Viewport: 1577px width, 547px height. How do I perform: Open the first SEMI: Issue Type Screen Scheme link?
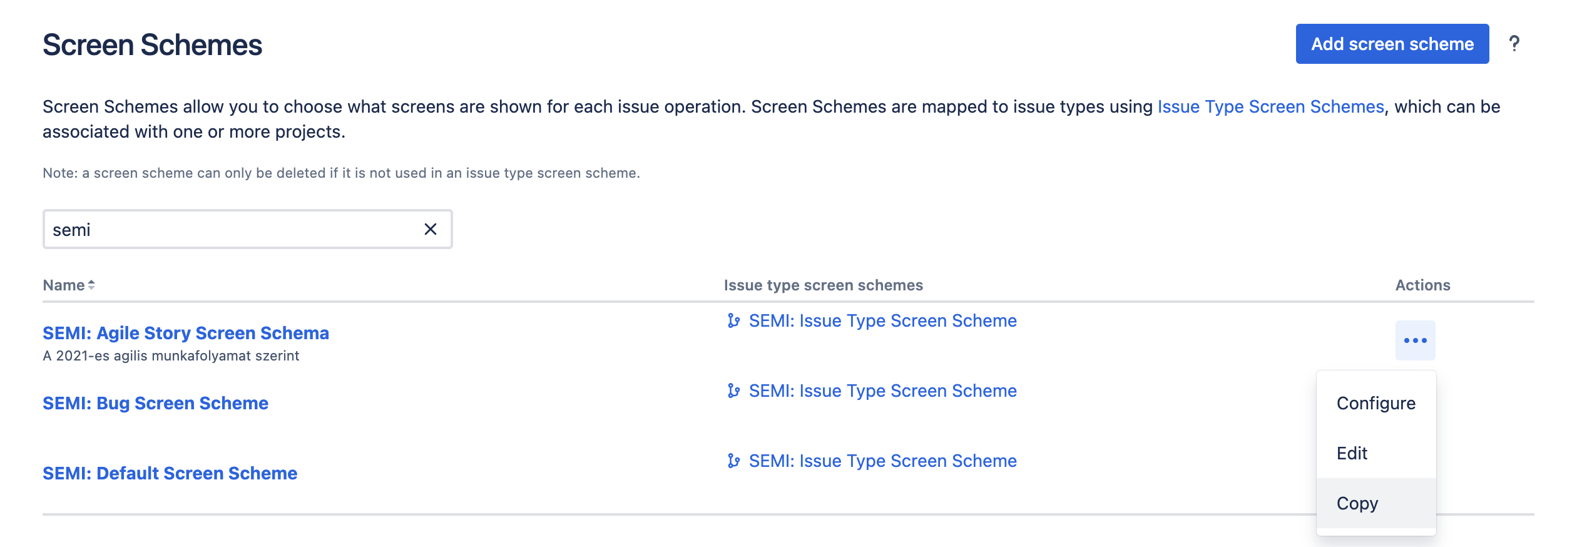[x=884, y=320]
